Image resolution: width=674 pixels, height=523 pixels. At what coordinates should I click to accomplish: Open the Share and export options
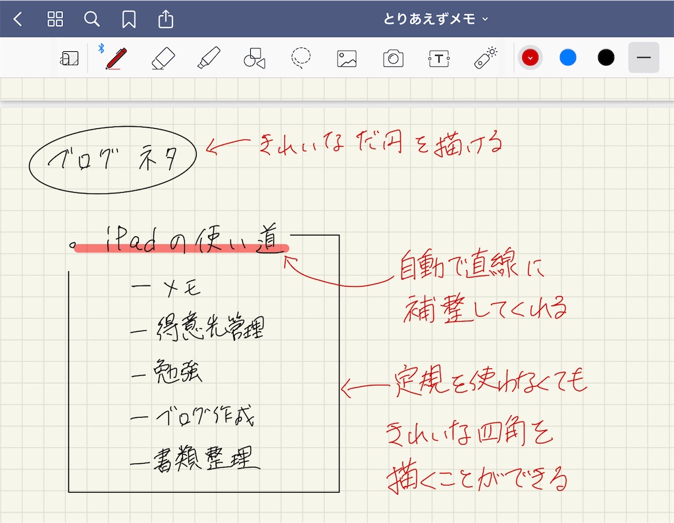coord(165,19)
